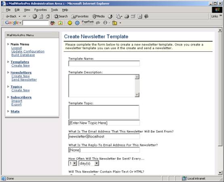This screenshot has height=182, width=224.
Task: Open the Tools menu
Action: 55,10
